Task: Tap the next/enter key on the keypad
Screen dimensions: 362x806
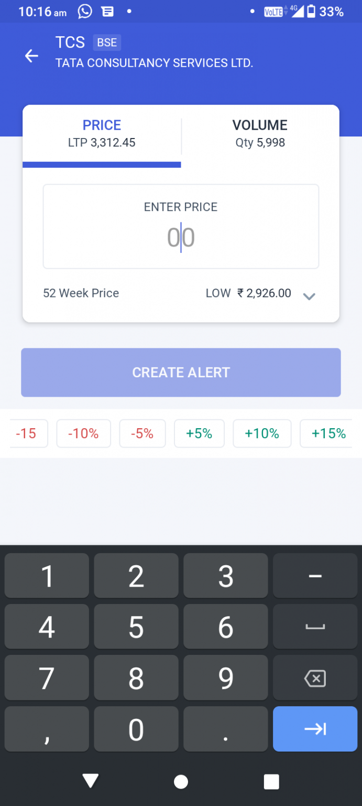Action: tap(315, 729)
